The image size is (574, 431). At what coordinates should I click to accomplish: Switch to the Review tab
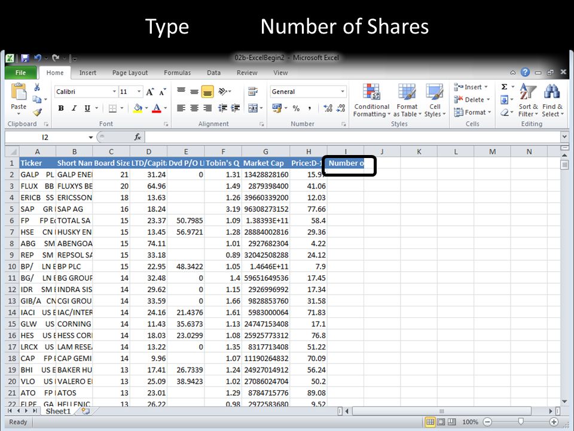coord(247,72)
